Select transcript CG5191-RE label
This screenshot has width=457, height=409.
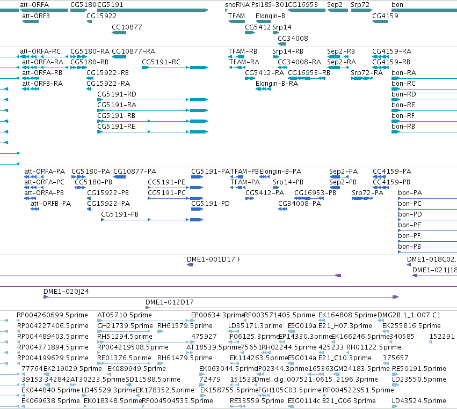click(x=117, y=127)
